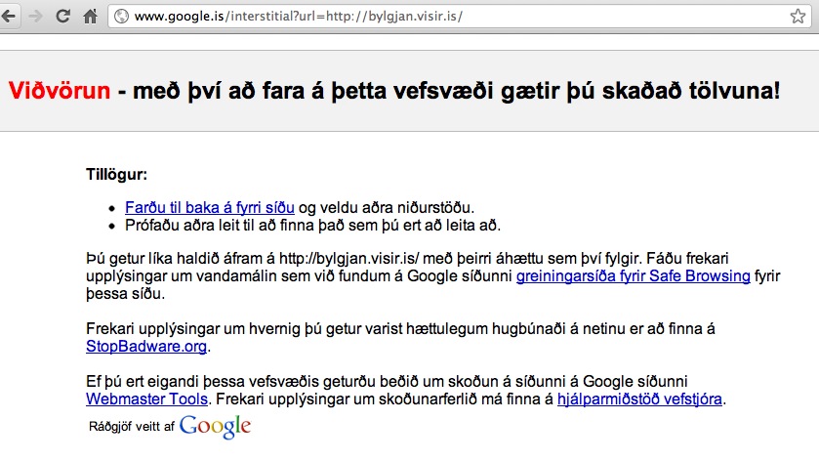
Task: Open the Webmaster Tools link
Action: [x=146, y=399]
